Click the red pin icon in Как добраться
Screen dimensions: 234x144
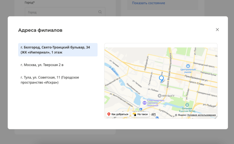[109, 114]
